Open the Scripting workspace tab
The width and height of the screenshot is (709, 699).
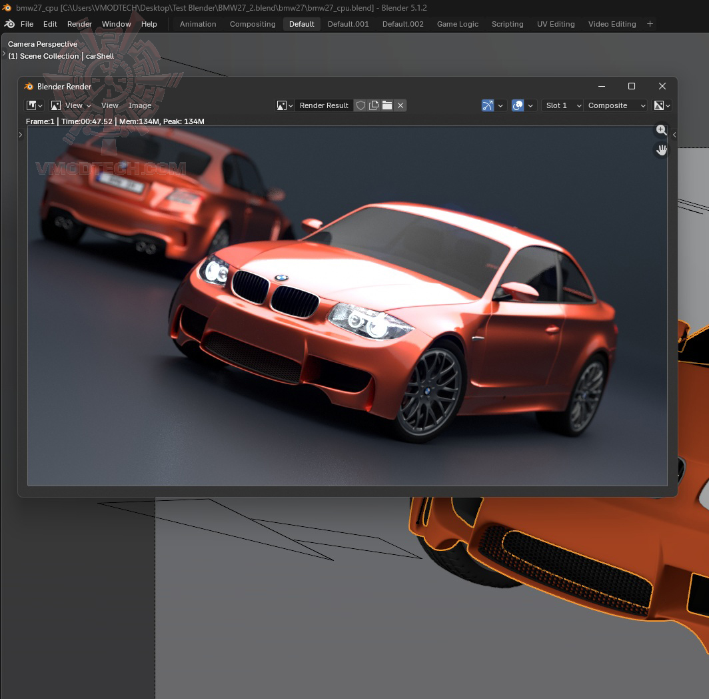tap(507, 24)
